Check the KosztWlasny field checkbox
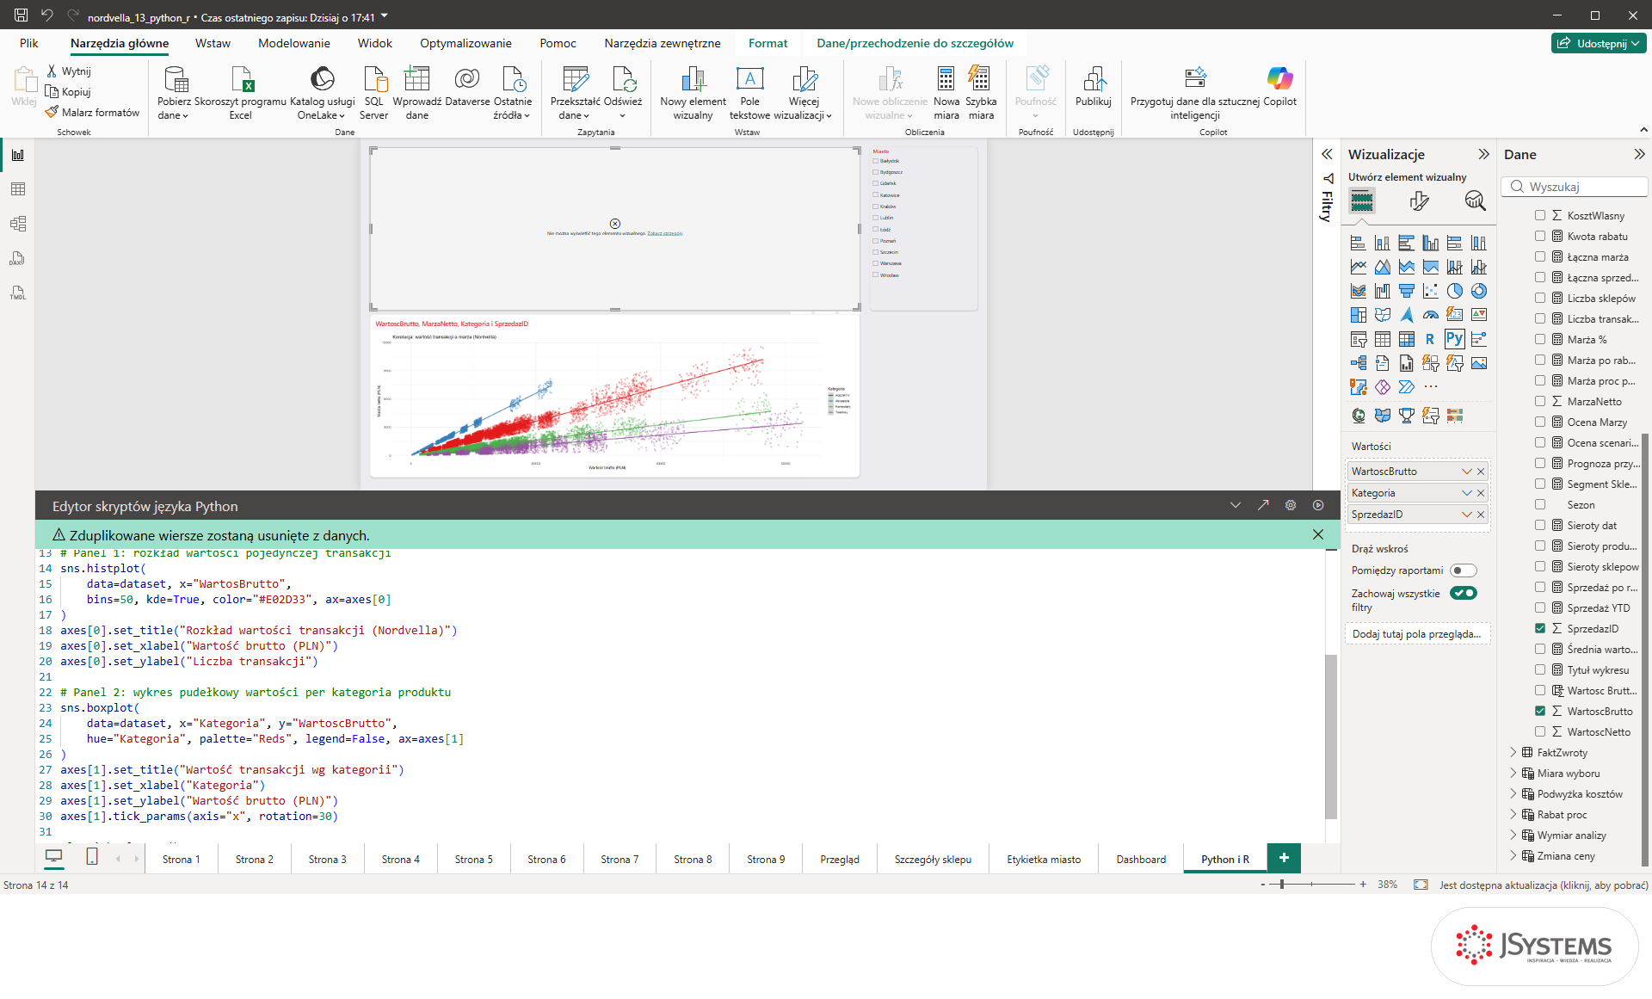Screen dimensions: 1652x999 coord(1540,216)
